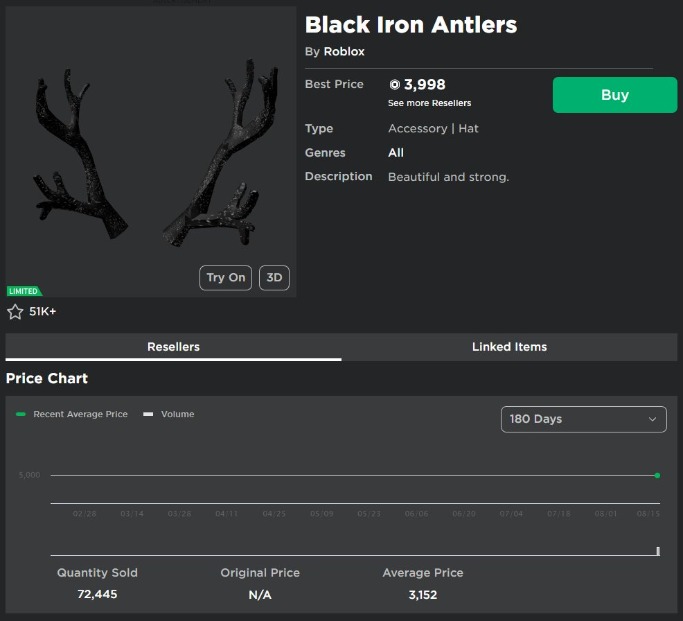This screenshot has width=683, height=621.
Task: Open the Roblox creator link
Action: coord(344,51)
